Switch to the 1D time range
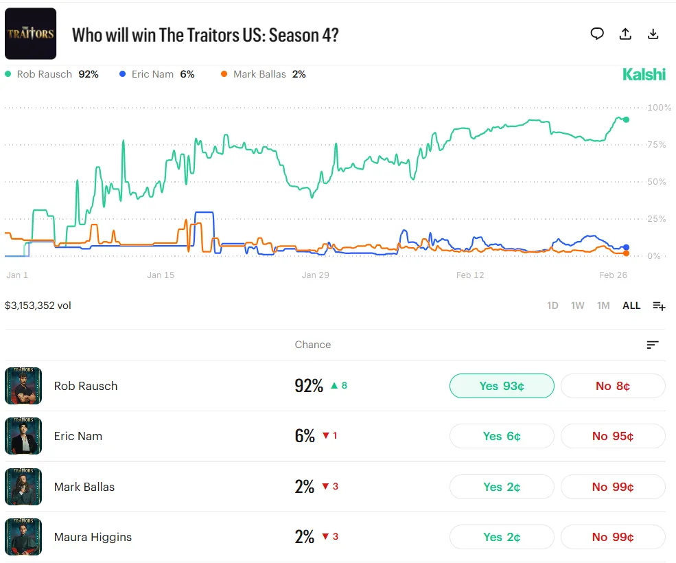 click(552, 306)
